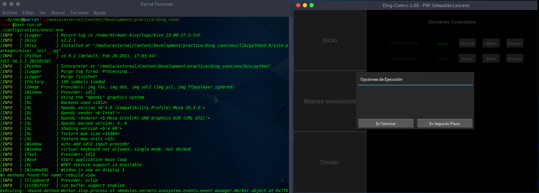Select the Nuevas conexiones sidebar section
This screenshot has height=193, width=539.
point(330,101)
